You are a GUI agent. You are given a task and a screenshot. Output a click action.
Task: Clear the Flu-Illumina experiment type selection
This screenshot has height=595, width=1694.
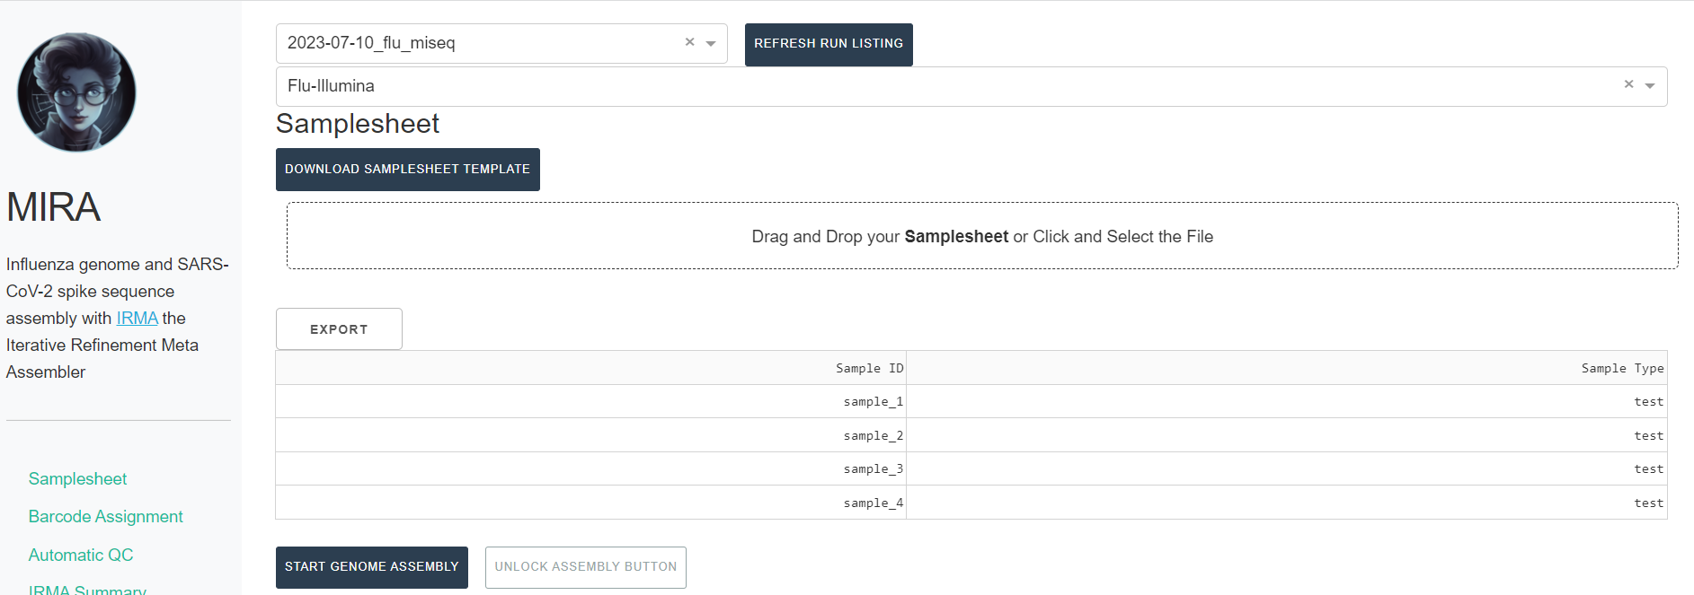[x=1628, y=84]
